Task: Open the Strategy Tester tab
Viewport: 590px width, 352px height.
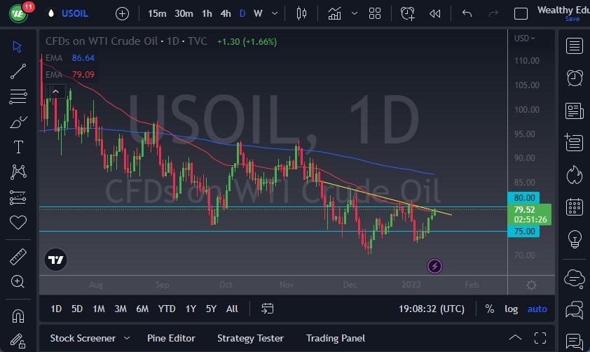Action: pyautogui.click(x=250, y=338)
